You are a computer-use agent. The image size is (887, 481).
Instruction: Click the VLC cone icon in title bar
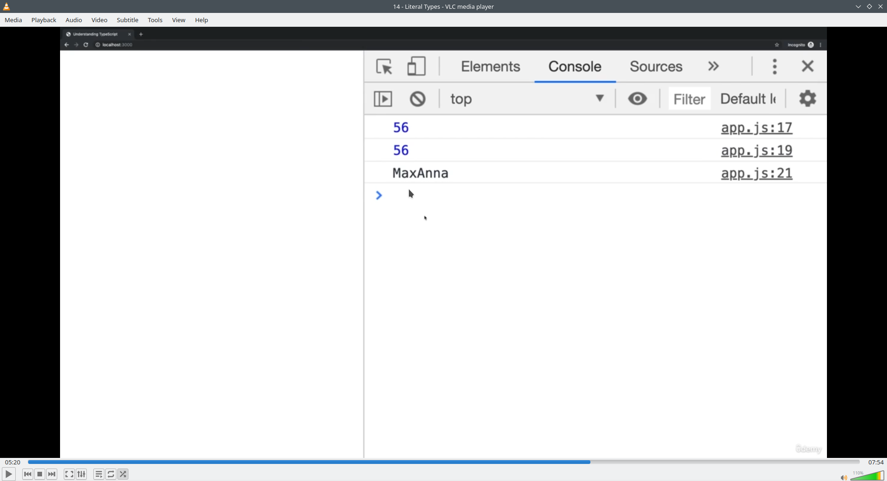tap(6, 6)
